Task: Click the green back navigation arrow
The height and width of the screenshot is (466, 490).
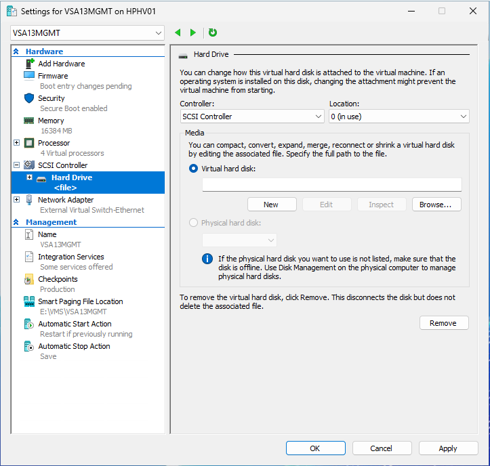Action: (x=178, y=33)
